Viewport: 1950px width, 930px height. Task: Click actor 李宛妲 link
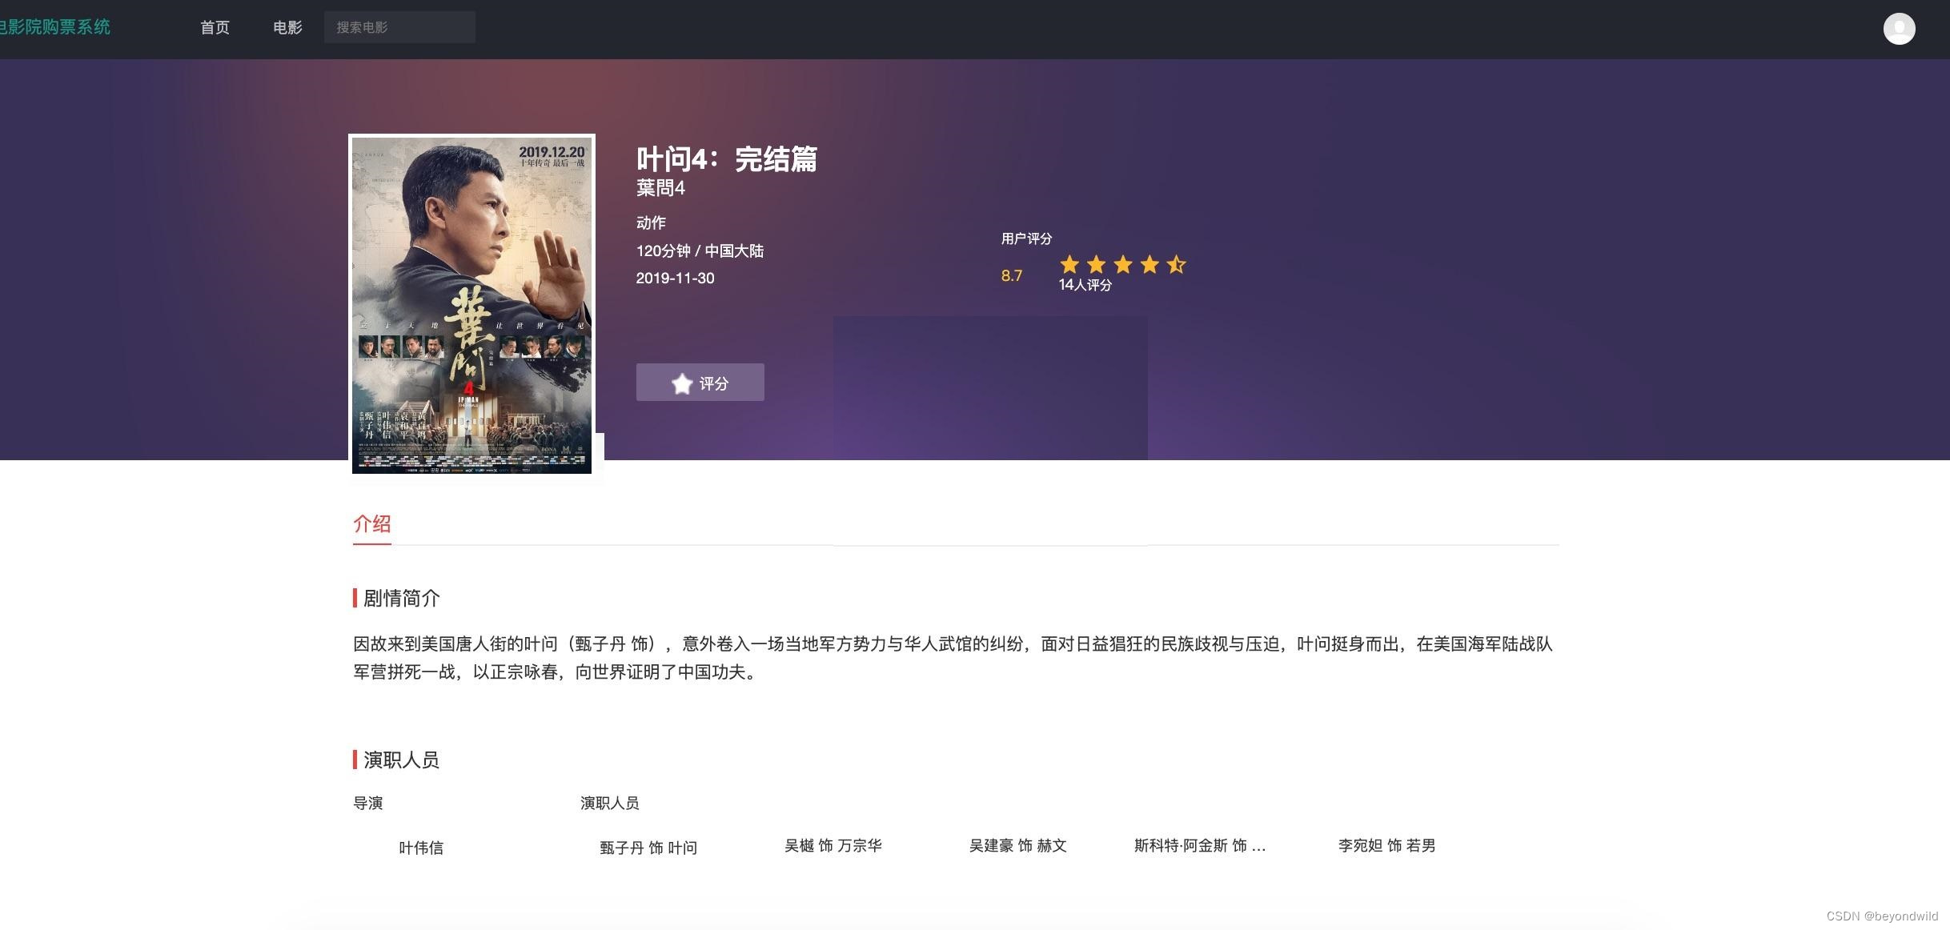point(1386,845)
